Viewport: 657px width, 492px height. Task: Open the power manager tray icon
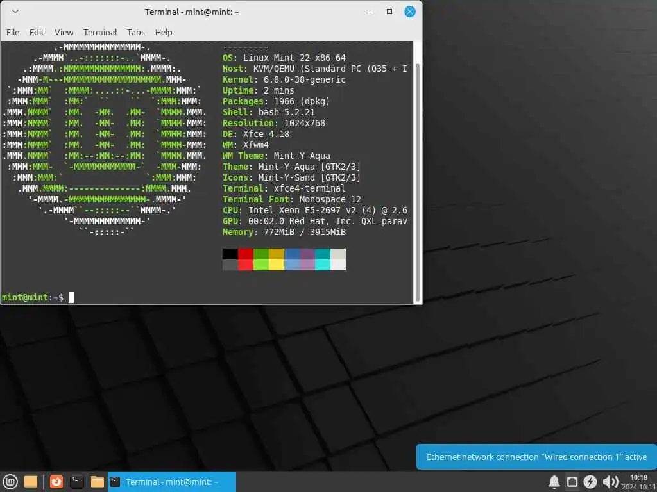tap(590, 482)
